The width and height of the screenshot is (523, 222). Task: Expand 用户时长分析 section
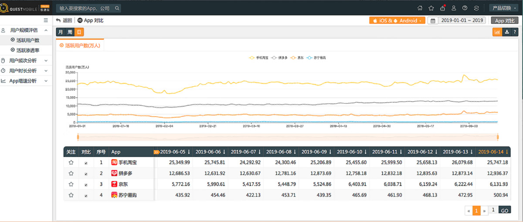tap(26, 71)
